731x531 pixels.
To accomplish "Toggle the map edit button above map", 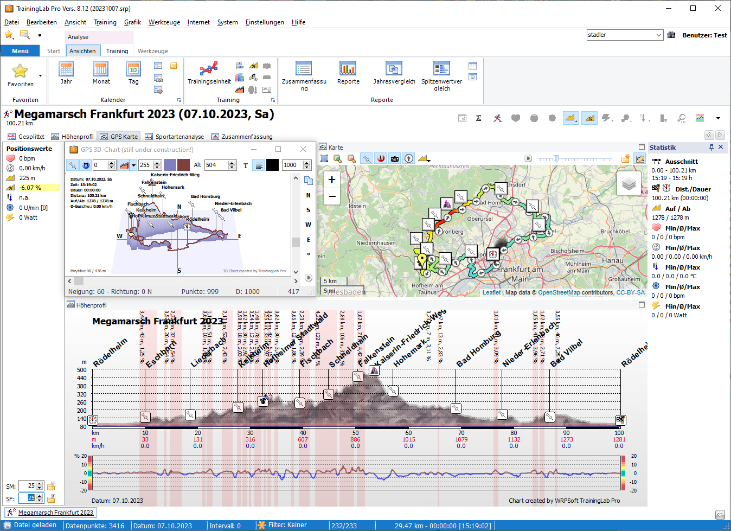I will click(x=640, y=158).
